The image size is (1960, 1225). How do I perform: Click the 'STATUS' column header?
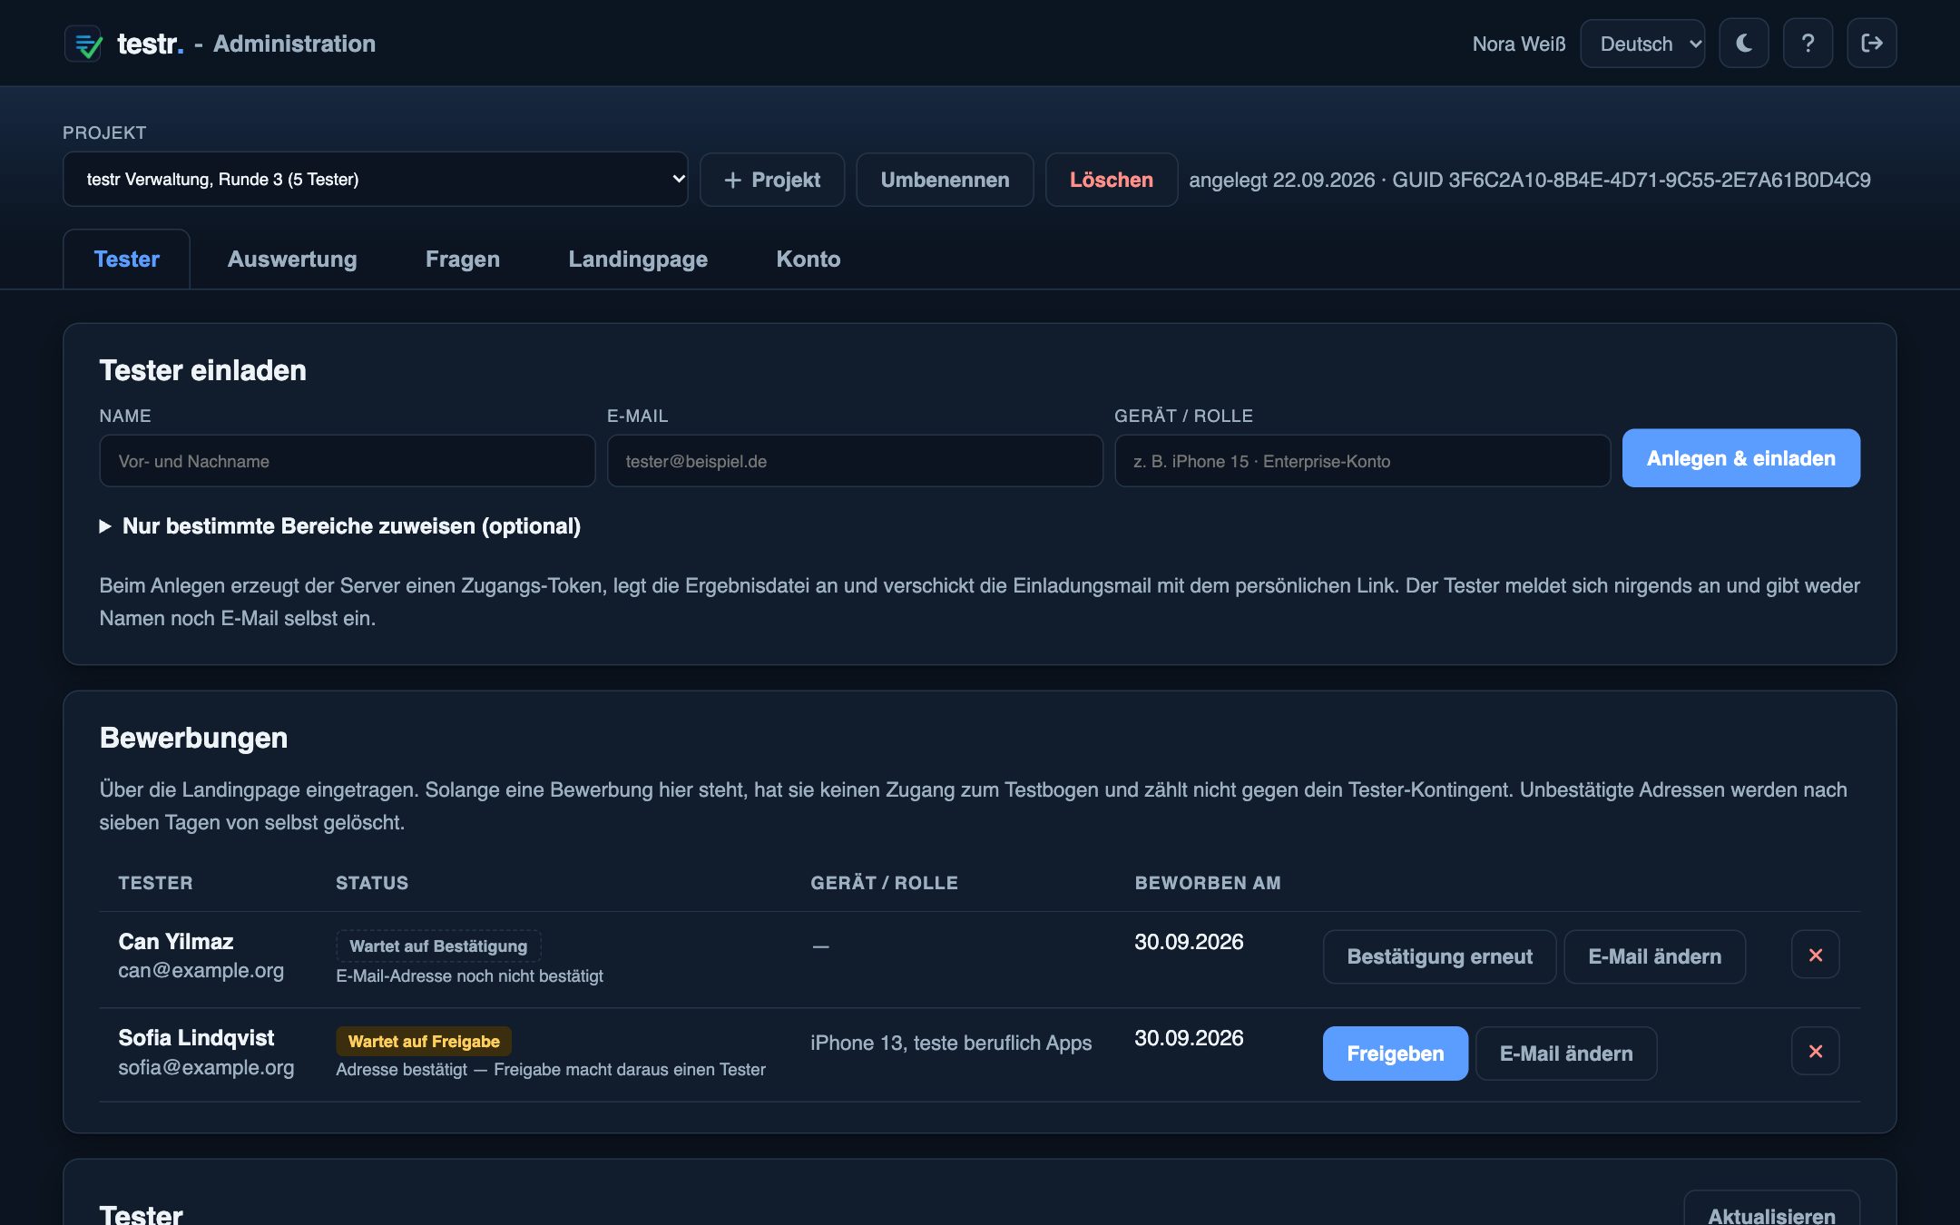372,883
